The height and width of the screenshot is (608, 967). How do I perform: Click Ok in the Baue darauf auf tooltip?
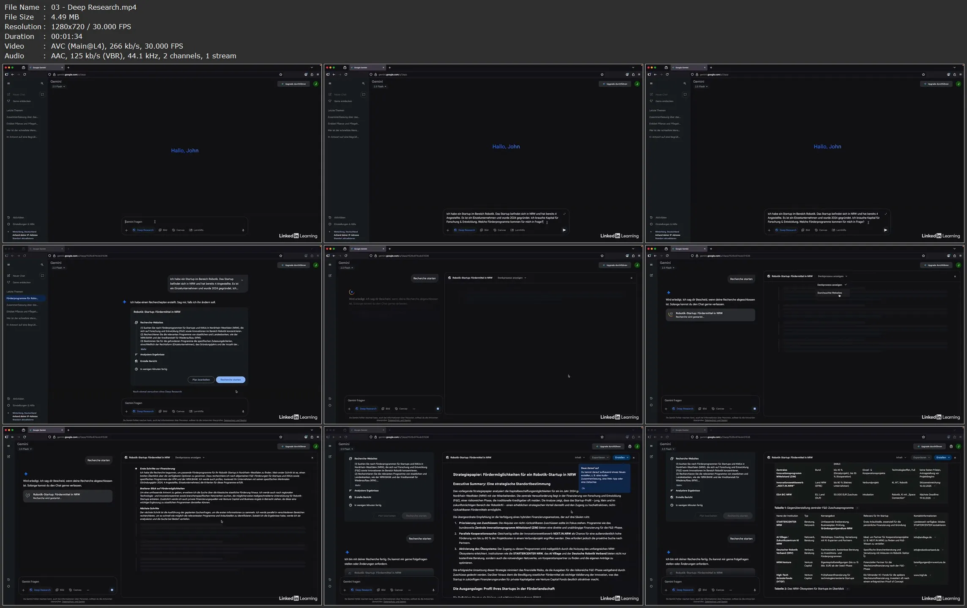pyautogui.click(x=583, y=488)
